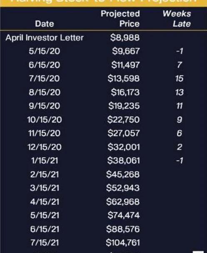Select the 15 weeks late value
Viewport: 207px width, 253px height.
180,78
